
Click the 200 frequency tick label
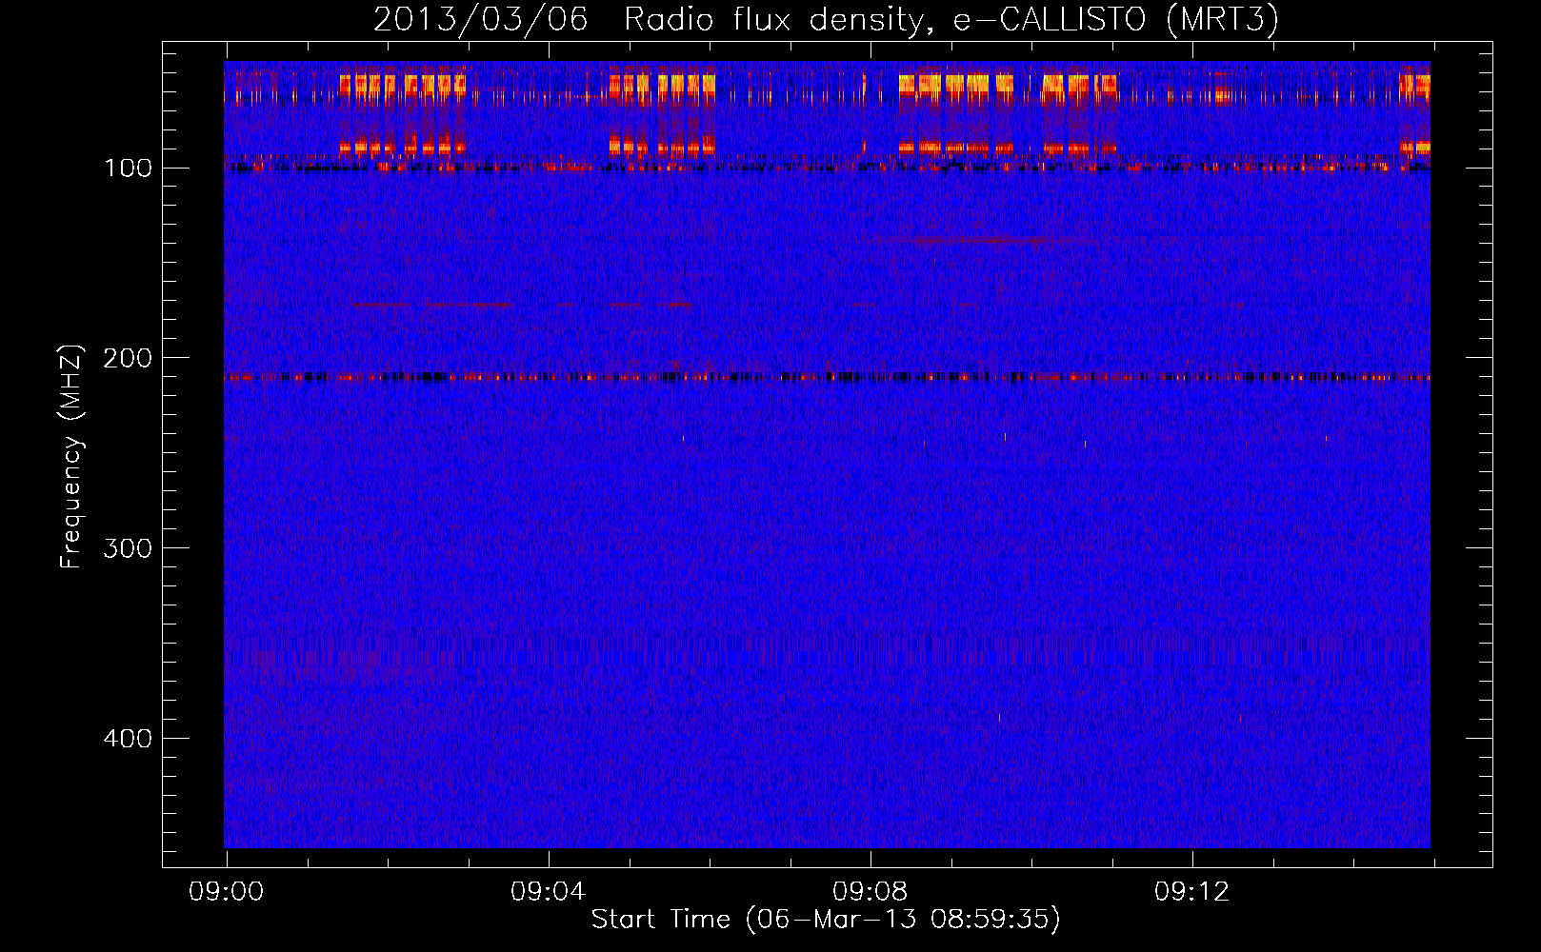pyautogui.click(x=128, y=358)
